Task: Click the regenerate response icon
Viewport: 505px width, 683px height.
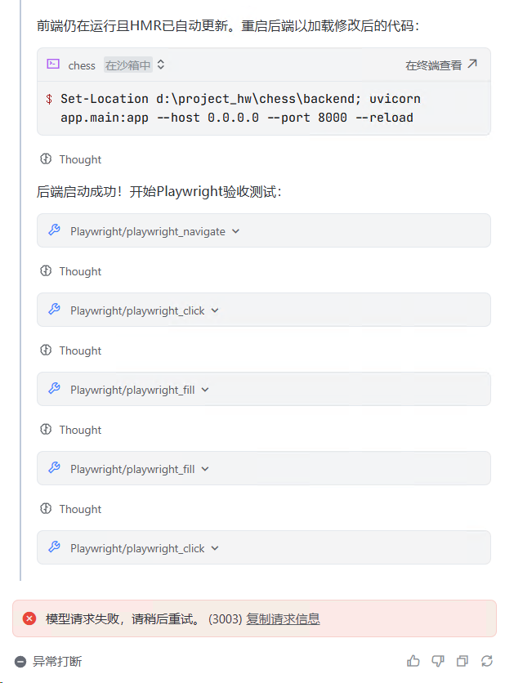Action: coord(487,661)
